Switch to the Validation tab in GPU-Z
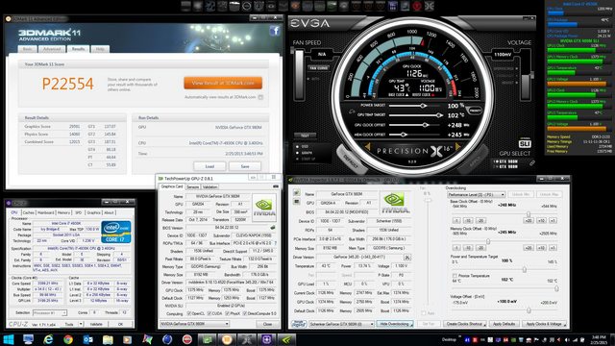This screenshot has height=346, width=615. point(210,186)
